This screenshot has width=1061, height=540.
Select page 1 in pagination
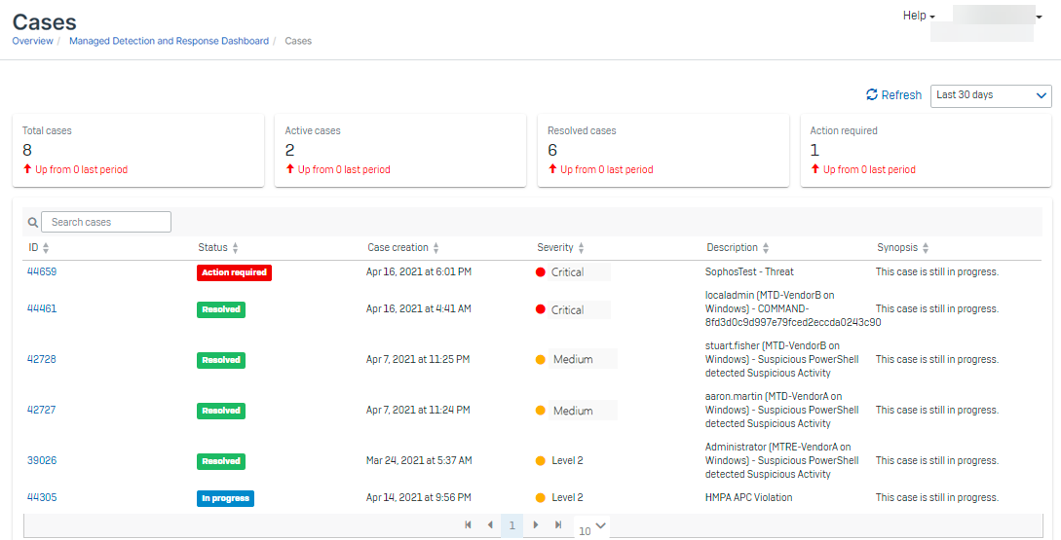512,525
